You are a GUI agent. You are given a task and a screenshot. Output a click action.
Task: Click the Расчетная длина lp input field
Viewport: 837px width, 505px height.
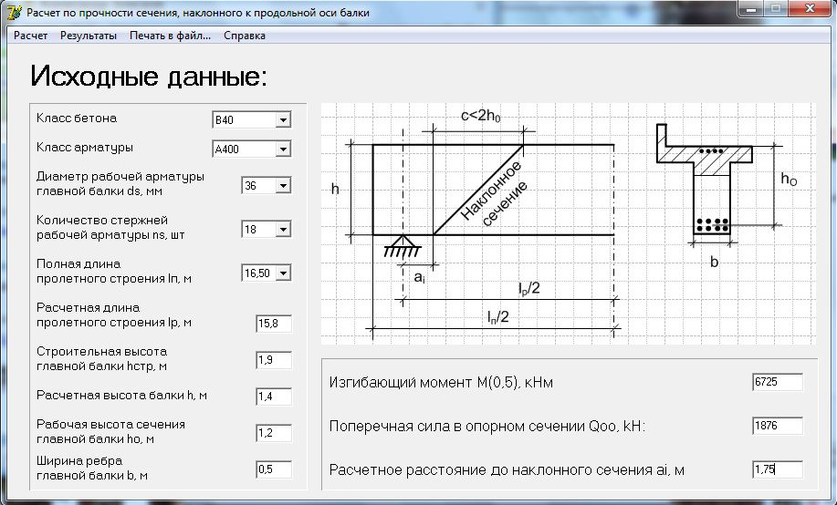pos(274,323)
